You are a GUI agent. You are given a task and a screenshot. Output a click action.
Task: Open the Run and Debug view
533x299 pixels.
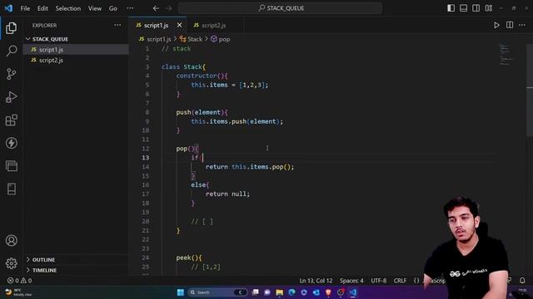11,97
